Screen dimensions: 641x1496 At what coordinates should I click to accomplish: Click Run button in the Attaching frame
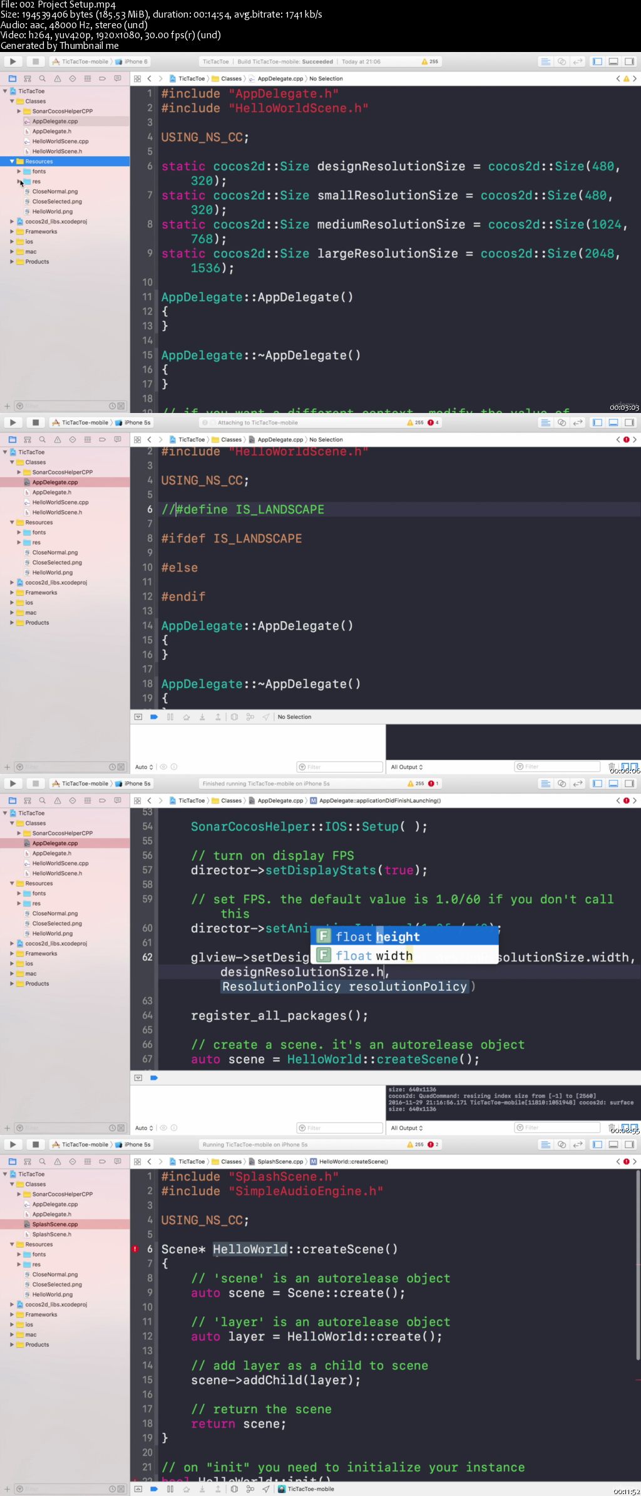click(x=13, y=422)
